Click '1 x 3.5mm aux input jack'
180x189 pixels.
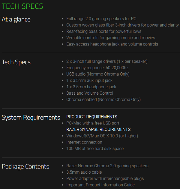89,80
